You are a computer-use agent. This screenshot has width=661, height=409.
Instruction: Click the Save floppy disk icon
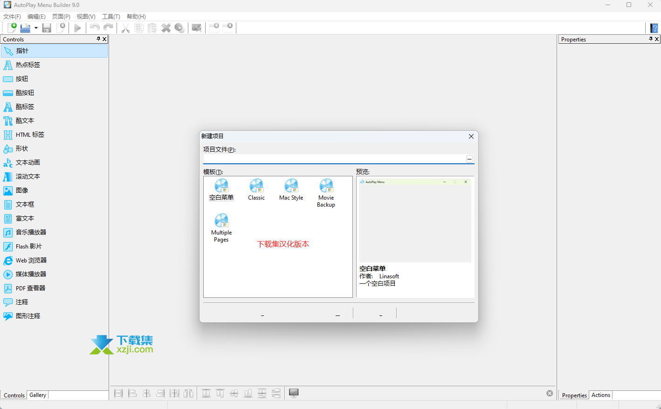47,28
